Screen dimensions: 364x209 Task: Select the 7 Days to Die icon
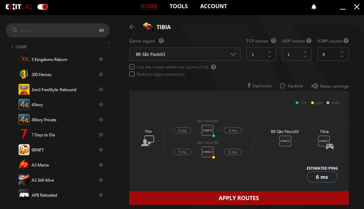coord(24,134)
